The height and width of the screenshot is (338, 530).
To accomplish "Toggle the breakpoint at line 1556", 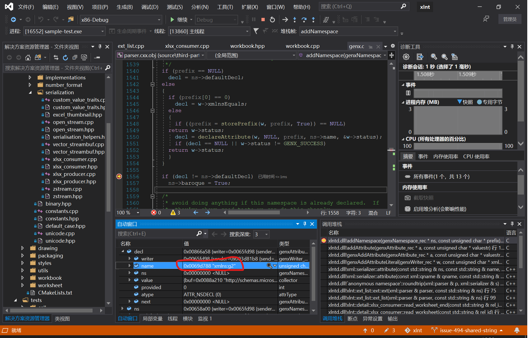I will (119, 176).
